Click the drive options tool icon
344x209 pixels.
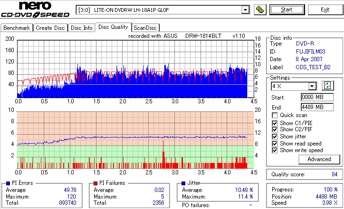(x=260, y=9)
